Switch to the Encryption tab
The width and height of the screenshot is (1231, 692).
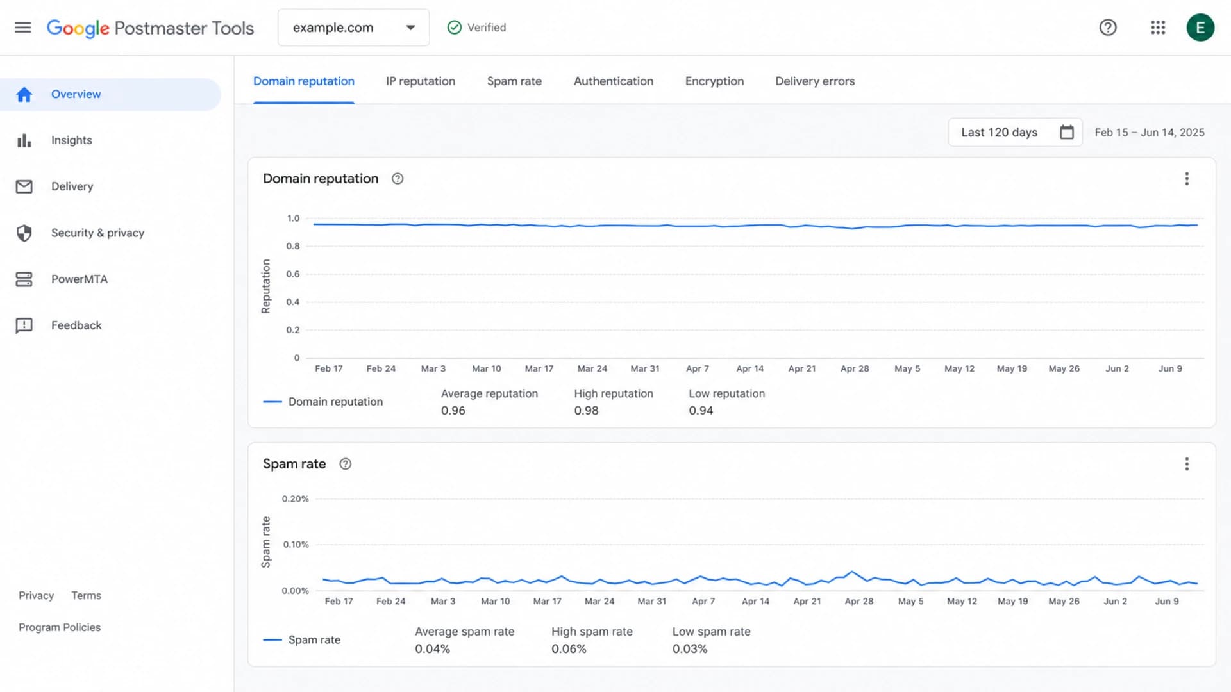(x=714, y=81)
